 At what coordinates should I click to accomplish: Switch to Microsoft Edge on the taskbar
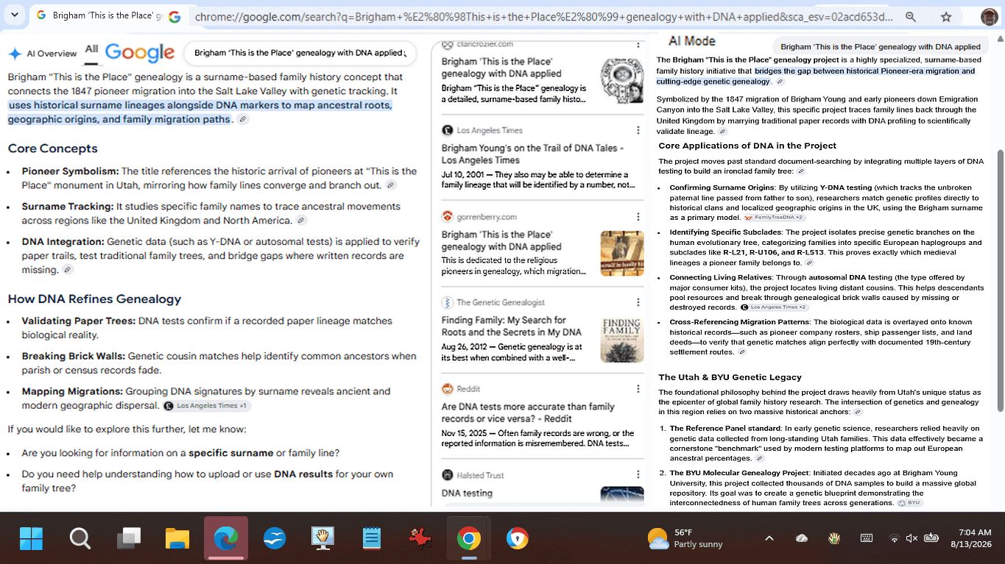tap(226, 539)
